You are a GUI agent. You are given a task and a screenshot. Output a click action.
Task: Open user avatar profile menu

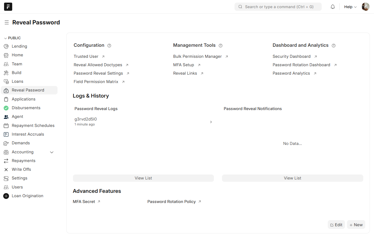coord(365,7)
